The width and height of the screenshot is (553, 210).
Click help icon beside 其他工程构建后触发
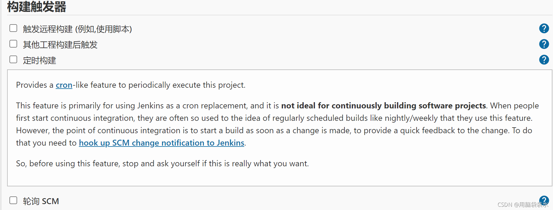click(x=544, y=44)
